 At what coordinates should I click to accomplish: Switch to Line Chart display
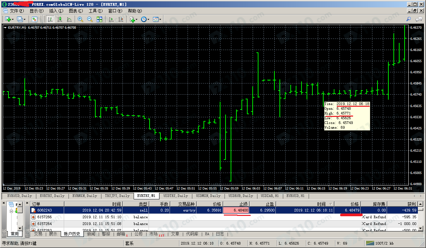[x=69, y=19]
